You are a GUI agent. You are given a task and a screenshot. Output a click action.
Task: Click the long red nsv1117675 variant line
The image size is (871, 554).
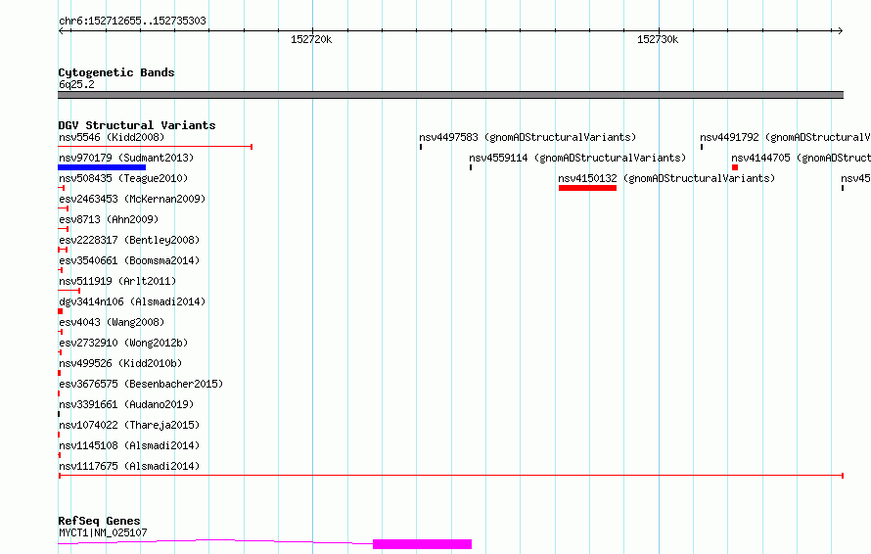point(451,476)
